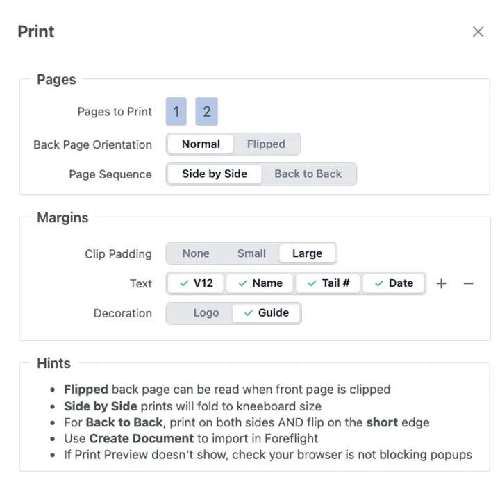Close the Print dialog with the X

tap(478, 32)
